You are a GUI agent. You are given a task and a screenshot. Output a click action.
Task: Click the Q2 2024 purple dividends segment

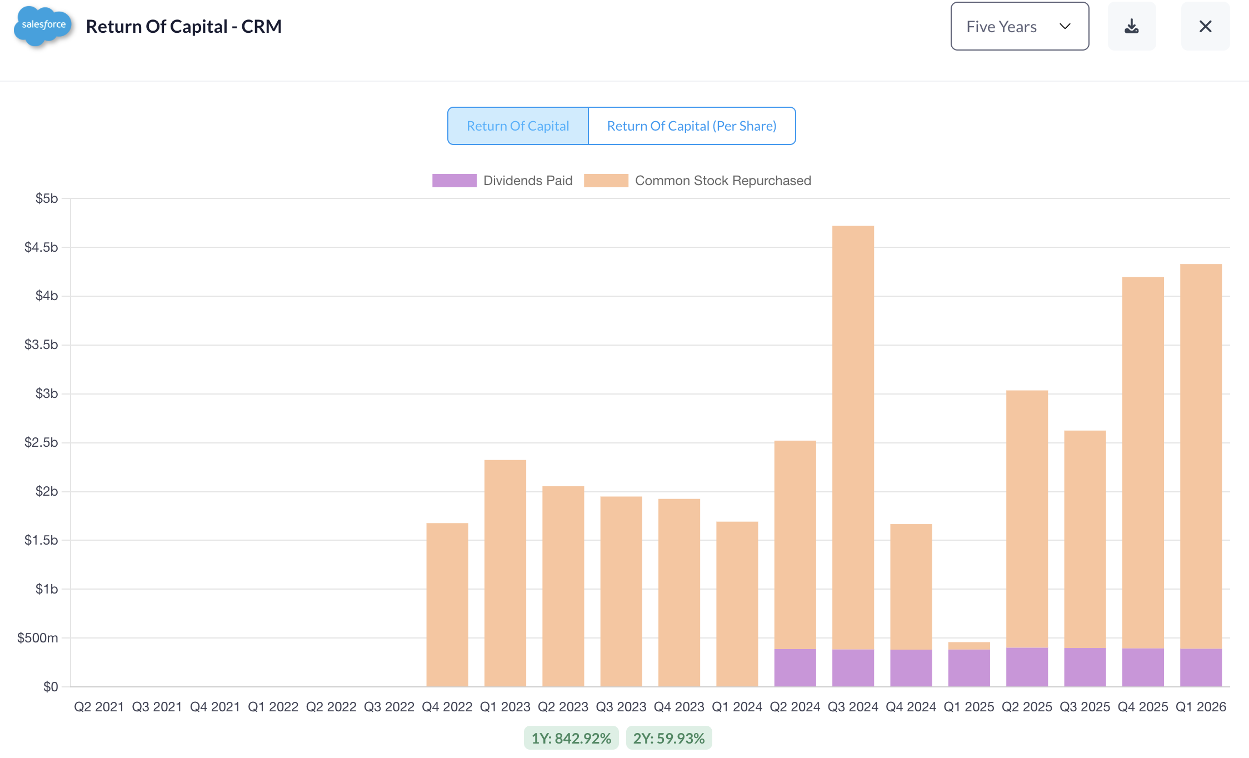pyautogui.click(x=795, y=667)
